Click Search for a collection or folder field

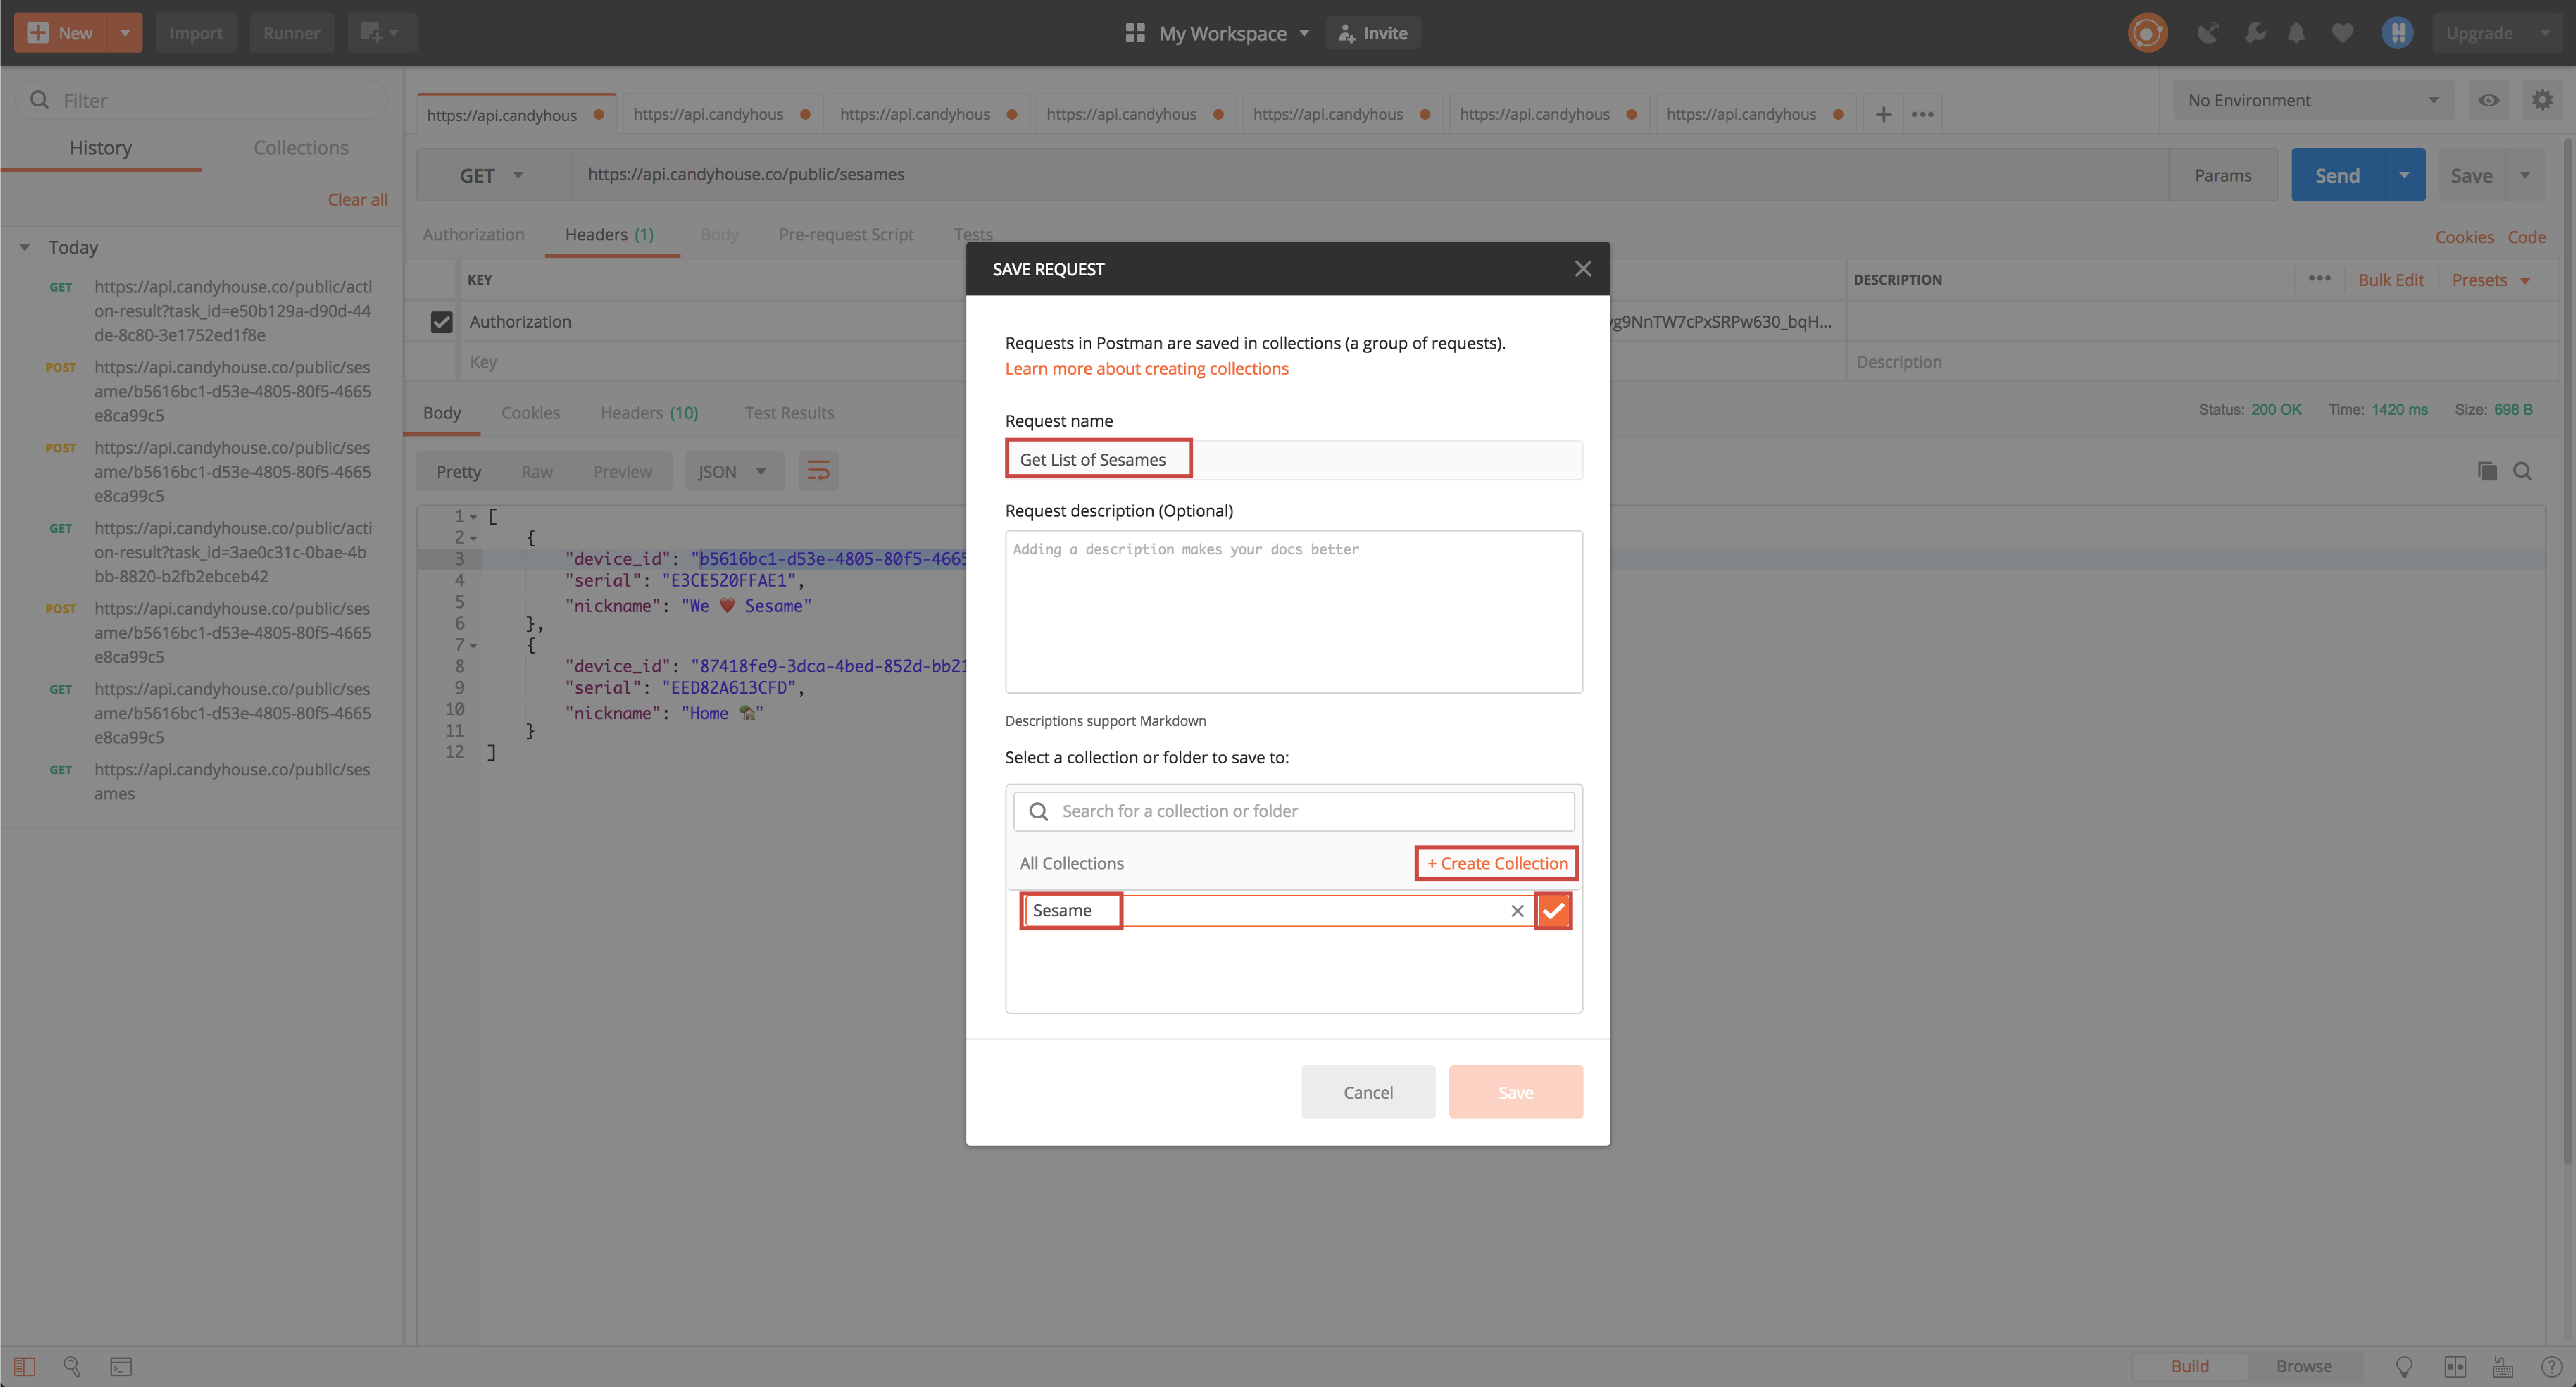1293,811
